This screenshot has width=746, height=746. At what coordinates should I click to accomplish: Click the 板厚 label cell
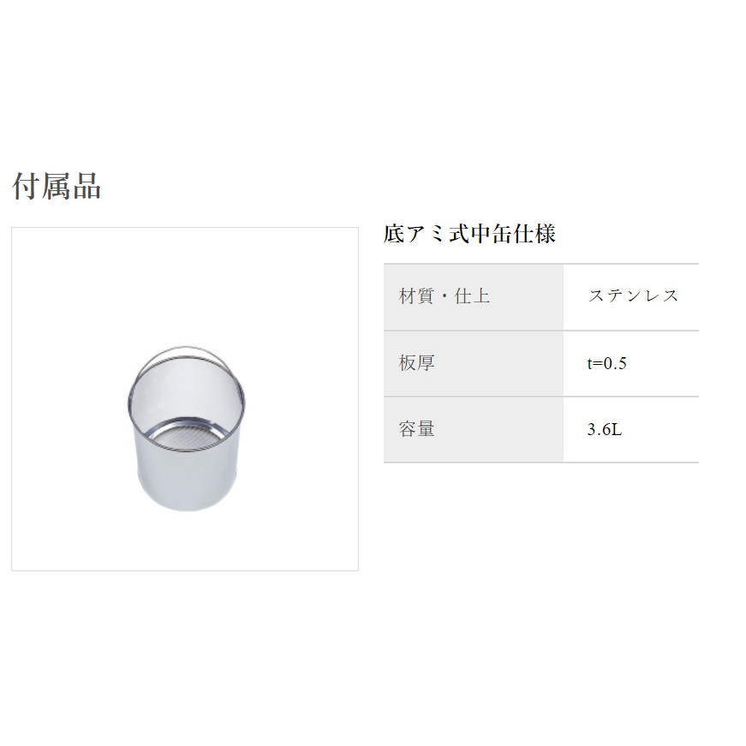click(x=474, y=363)
